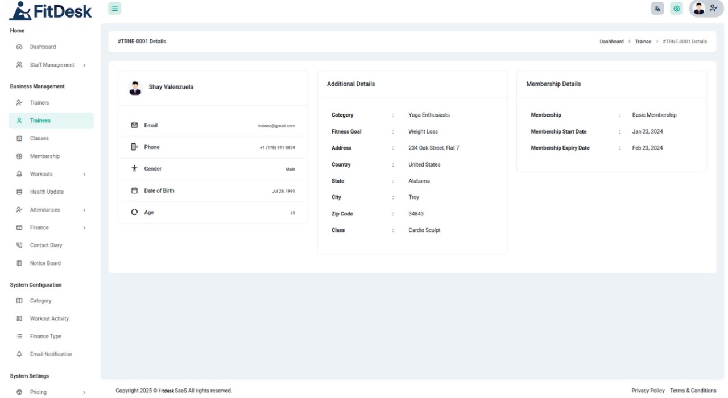728x398 pixels.
Task: Click the hamburger sidebar toggle button
Action: point(115,9)
